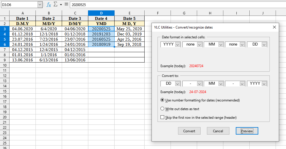
Task: Click cell 'M/D/Y'
Action: (x=49, y=24)
